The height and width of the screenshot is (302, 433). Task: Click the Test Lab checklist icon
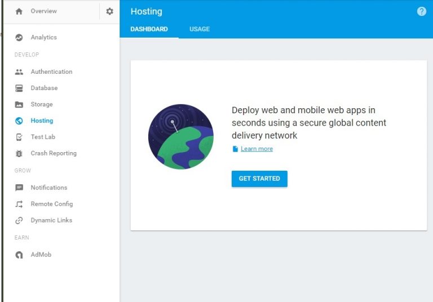(x=19, y=137)
